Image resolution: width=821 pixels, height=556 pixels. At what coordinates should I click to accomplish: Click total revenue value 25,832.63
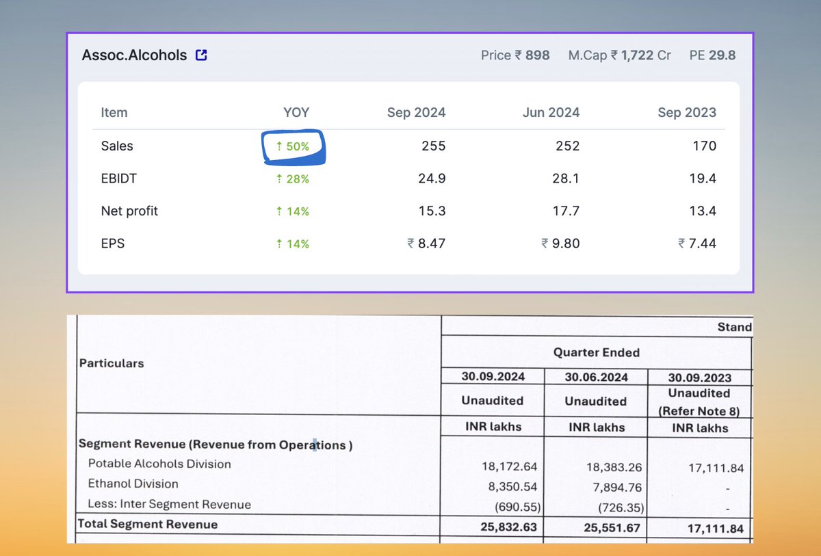(x=510, y=529)
